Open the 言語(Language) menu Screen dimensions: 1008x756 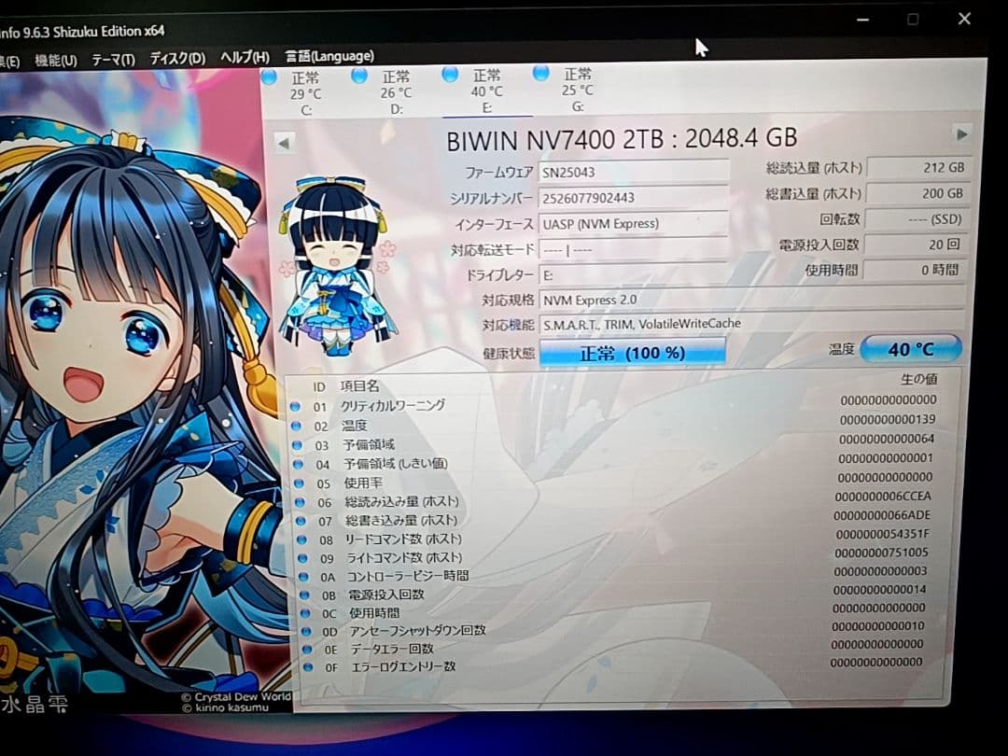pos(329,56)
